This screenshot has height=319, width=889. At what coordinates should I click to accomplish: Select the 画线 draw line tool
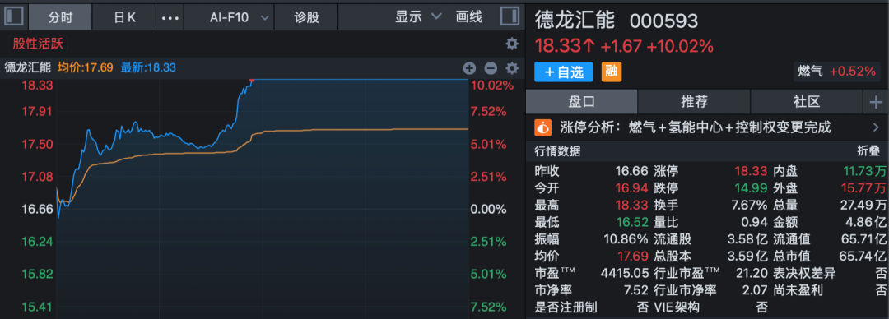pos(469,17)
